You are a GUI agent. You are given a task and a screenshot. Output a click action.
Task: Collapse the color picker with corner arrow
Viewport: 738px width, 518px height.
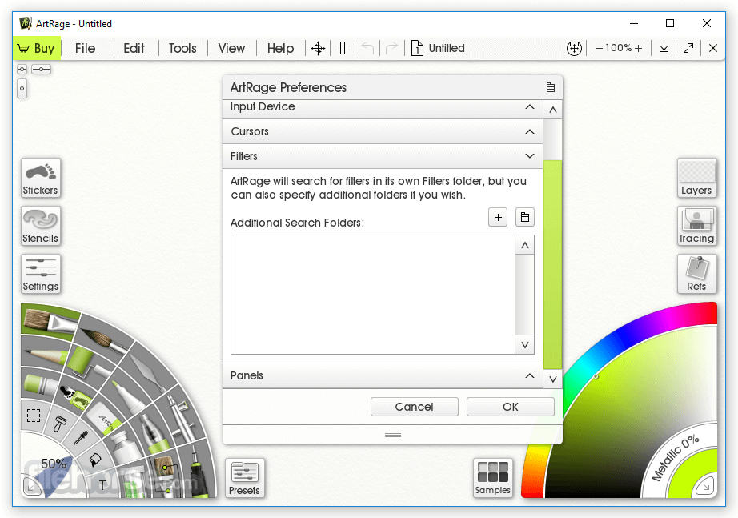704,485
